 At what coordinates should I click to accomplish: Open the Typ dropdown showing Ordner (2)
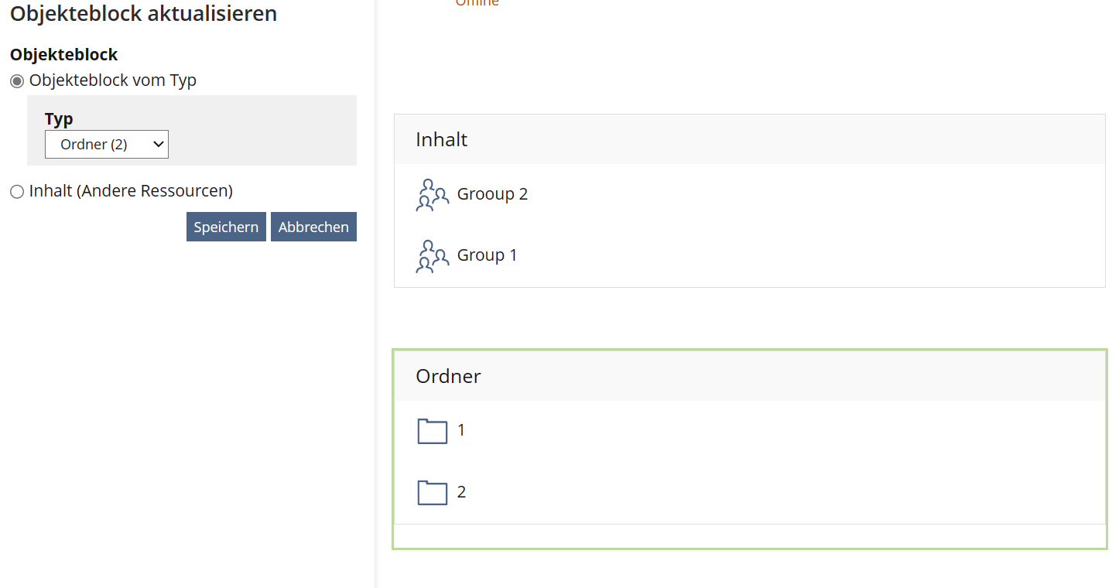(107, 145)
